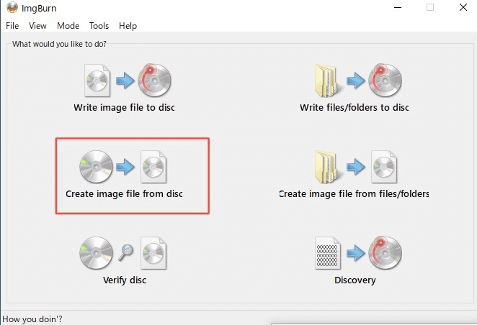This screenshot has height=325, width=477.
Task: Select the 'Create image file from disc' label
Action: (124, 194)
